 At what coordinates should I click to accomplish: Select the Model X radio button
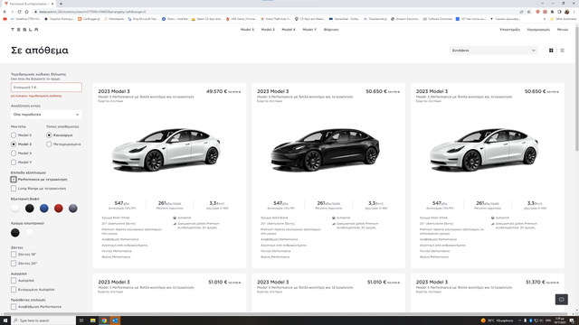(14, 153)
